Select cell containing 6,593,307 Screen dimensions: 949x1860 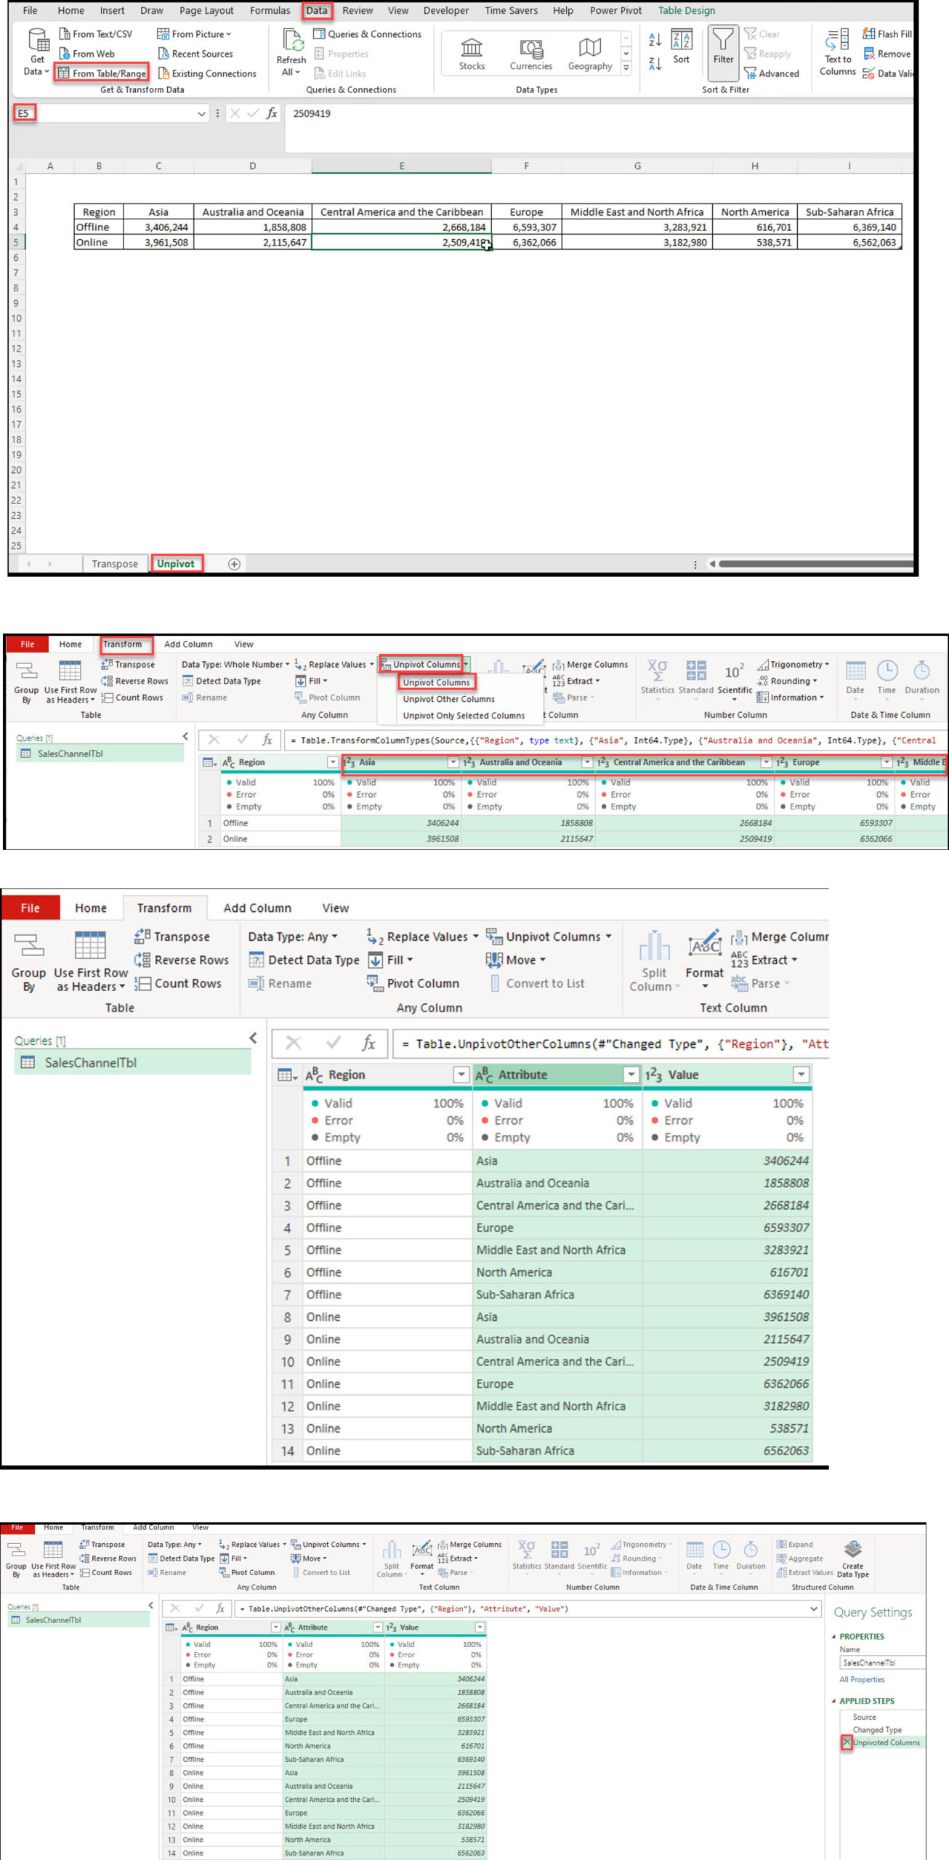[526, 227]
